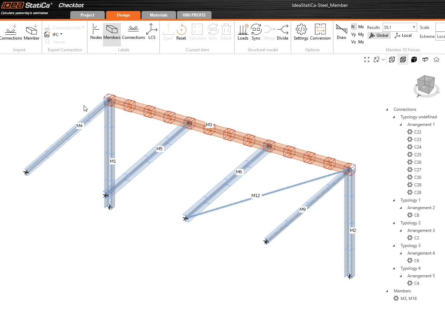The width and height of the screenshot is (445, 312).
Task: Toggle the N force component
Action: coord(353,27)
